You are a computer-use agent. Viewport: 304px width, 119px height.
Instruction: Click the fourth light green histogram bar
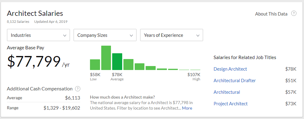pyautogui.click(x=140, y=67)
